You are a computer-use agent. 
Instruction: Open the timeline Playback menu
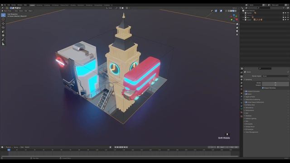(x=9, y=147)
